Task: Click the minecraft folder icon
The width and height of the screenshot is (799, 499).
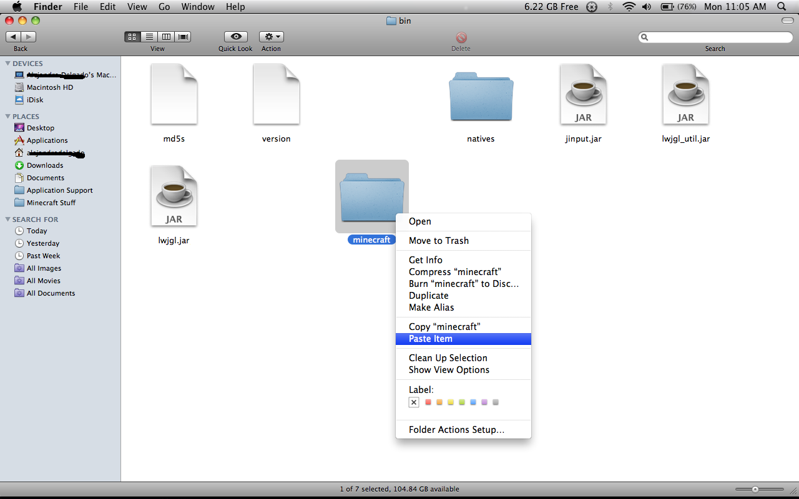Action: [372, 197]
